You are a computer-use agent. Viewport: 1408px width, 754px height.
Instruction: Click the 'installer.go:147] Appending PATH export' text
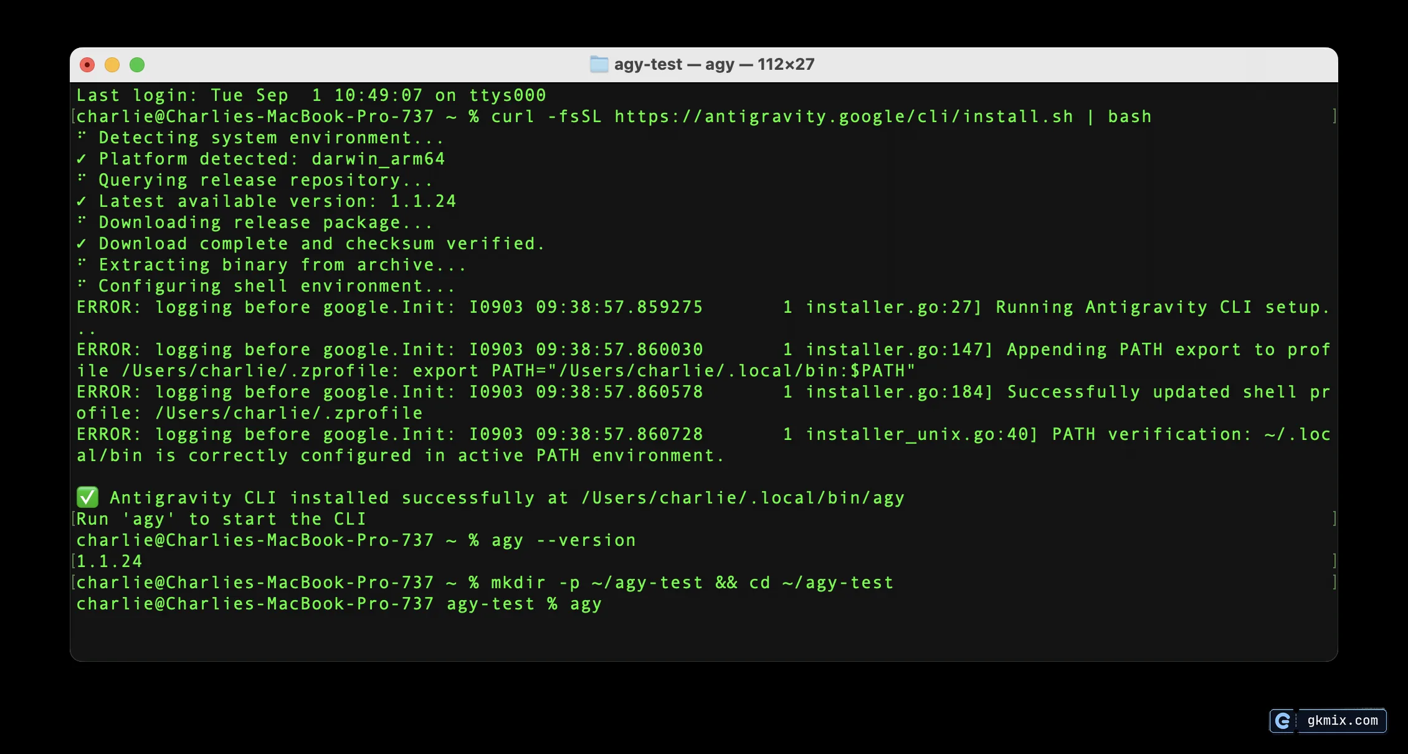point(1023,350)
